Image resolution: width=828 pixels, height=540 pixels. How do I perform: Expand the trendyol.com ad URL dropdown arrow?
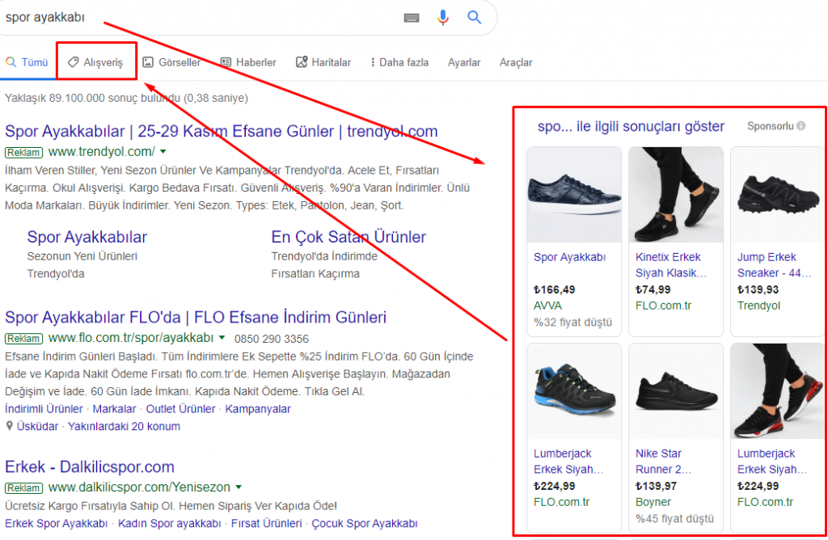click(x=163, y=152)
